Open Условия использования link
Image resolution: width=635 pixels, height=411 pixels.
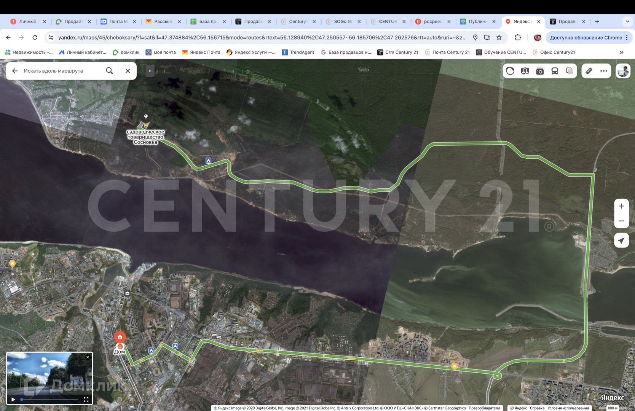[x=568, y=408]
